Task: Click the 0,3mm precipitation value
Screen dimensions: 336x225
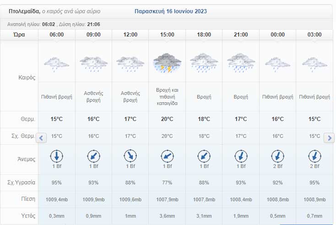Action: point(57,216)
